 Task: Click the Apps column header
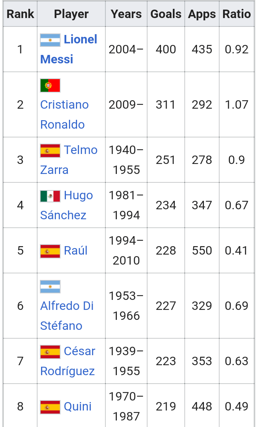(x=202, y=14)
